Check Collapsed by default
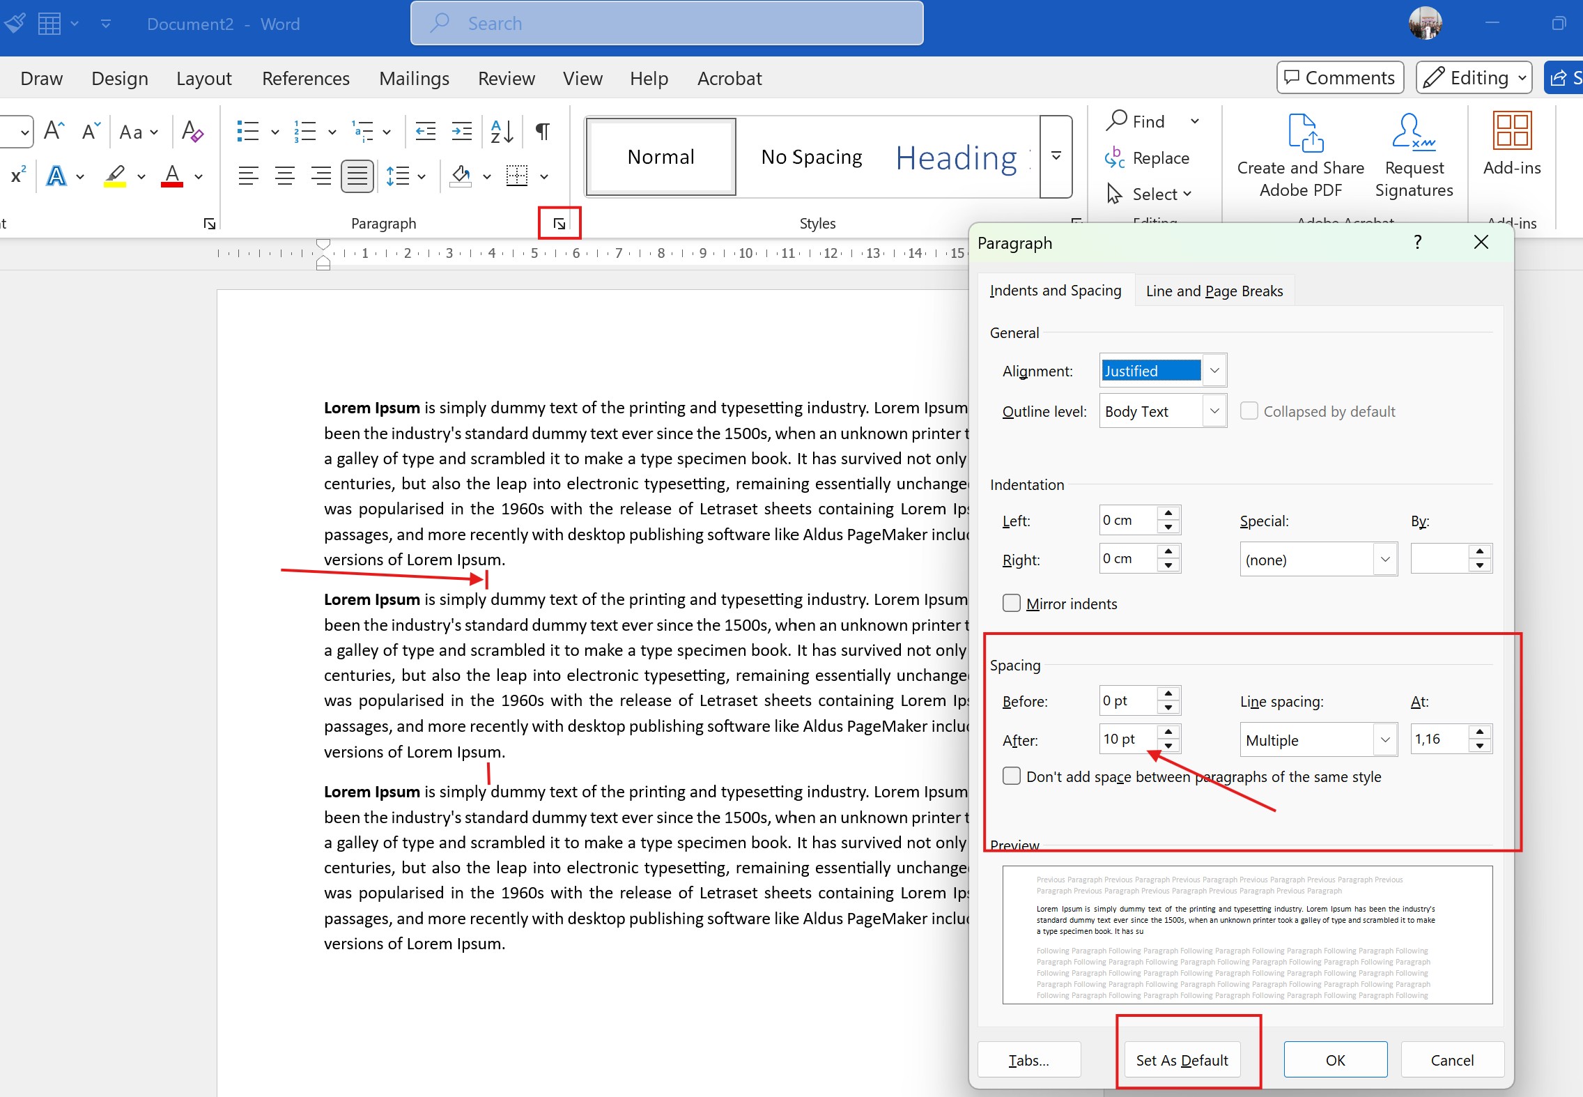The height and width of the screenshot is (1097, 1583). pyautogui.click(x=1249, y=411)
